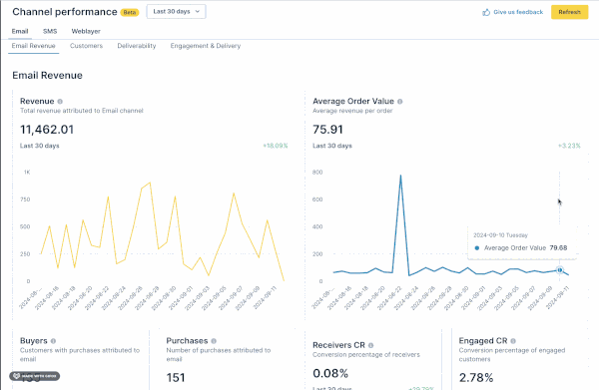Click the Channel performance page title
This screenshot has height=390, width=599.
[65, 12]
